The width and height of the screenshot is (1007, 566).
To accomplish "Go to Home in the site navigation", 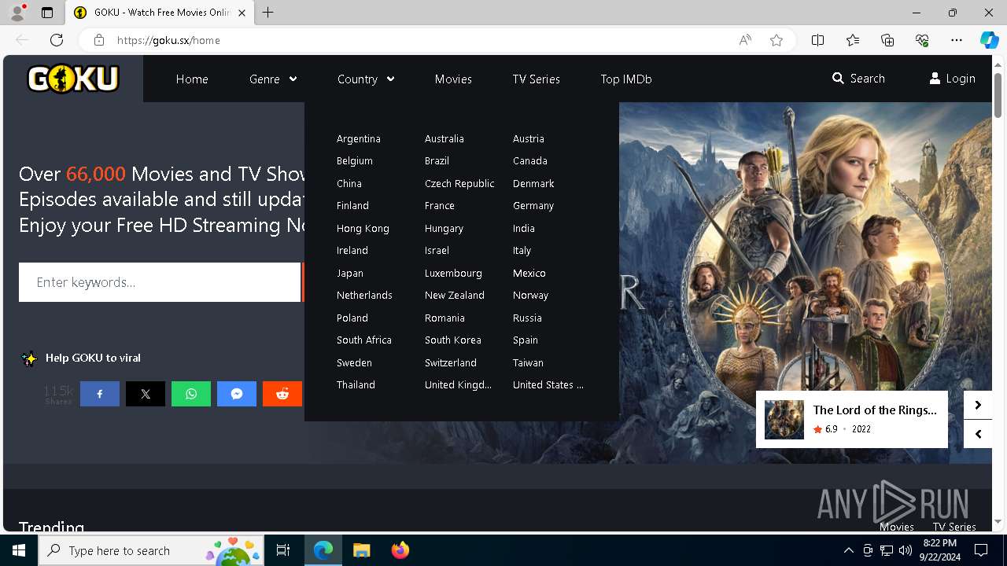I will click(192, 79).
